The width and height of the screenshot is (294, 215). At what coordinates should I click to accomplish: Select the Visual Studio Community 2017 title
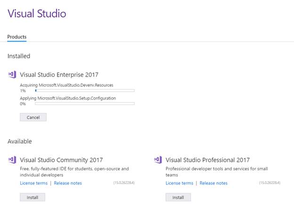pos(61,160)
